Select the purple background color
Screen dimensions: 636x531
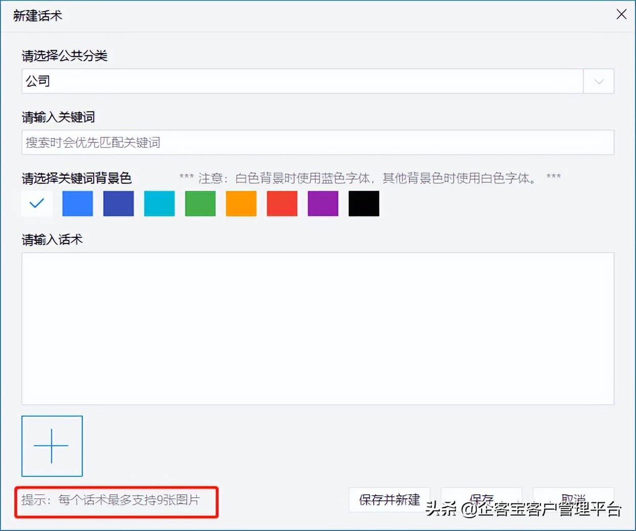coord(323,203)
